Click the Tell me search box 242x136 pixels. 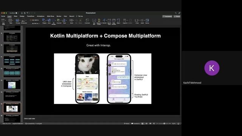(x=80, y=16)
